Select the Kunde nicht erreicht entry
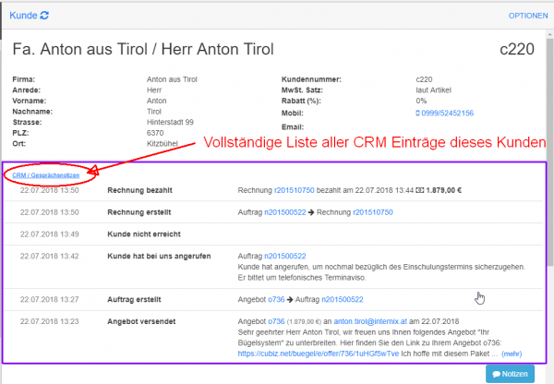554x384 pixels. coord(144,234)
